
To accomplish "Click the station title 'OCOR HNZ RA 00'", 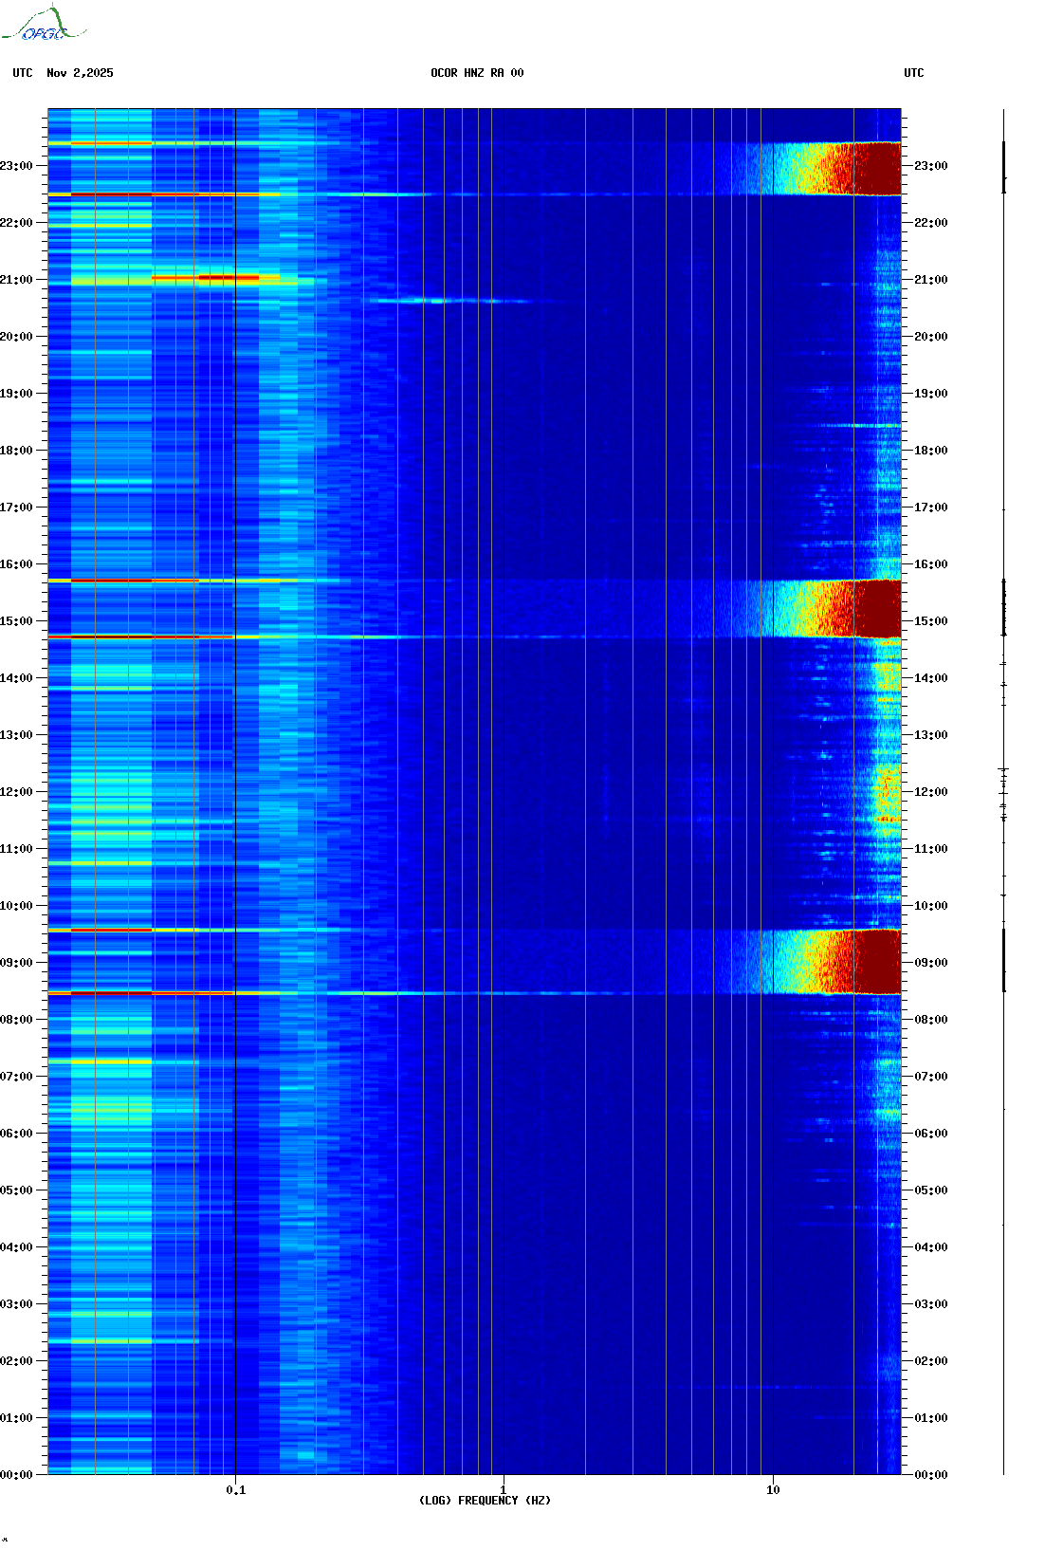I will pos(477,73).
